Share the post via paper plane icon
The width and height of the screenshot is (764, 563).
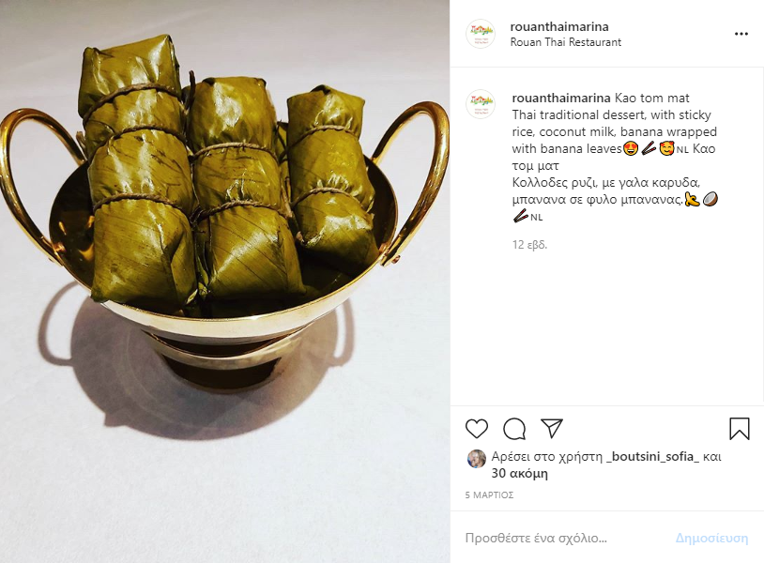[x=552, y=428]
